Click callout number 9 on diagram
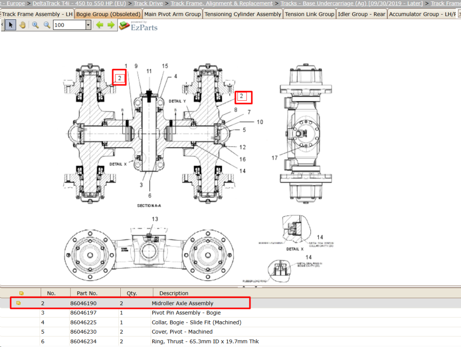 click(x=136, y=66)
